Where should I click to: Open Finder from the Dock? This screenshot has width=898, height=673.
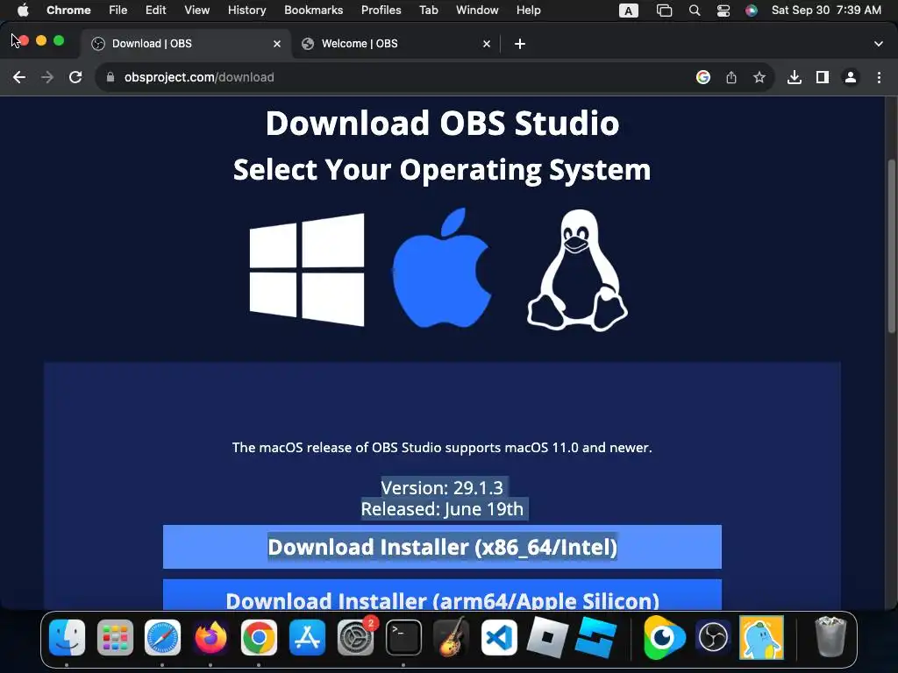pos(67,638)
